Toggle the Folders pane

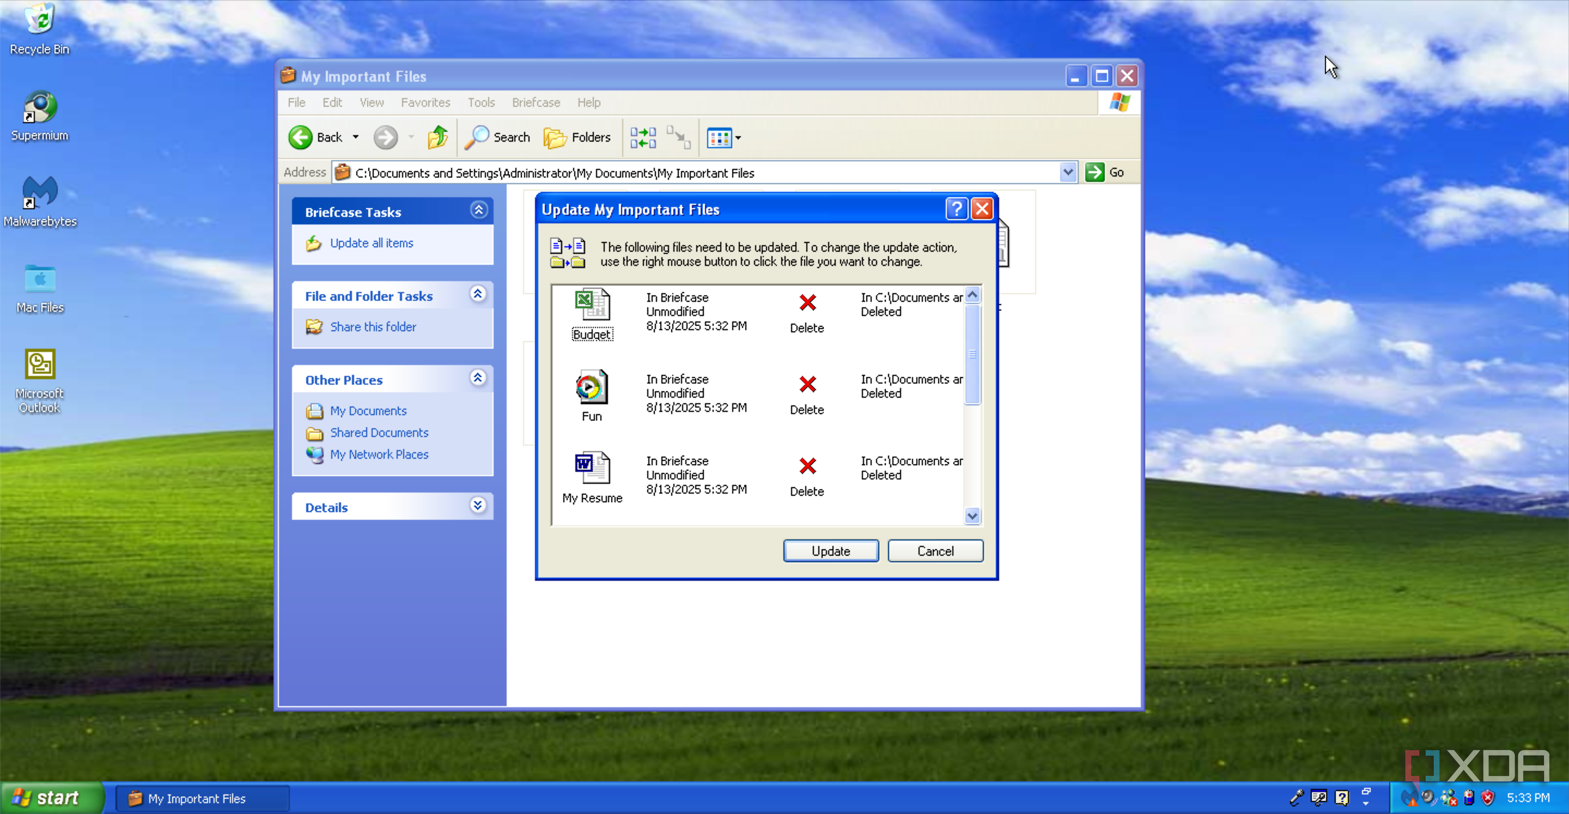(577, 138)
